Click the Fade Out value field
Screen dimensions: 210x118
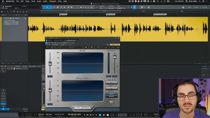tap(112, 83)
